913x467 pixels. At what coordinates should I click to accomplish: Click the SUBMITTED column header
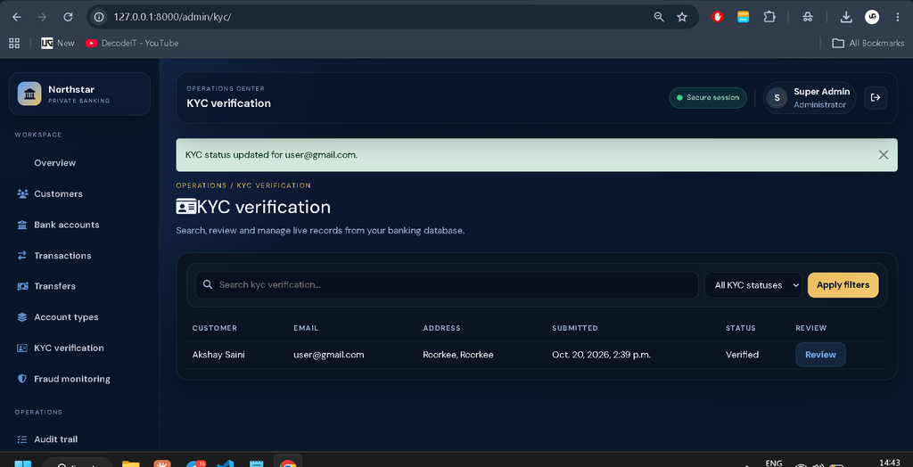click(x=575, y=328)
